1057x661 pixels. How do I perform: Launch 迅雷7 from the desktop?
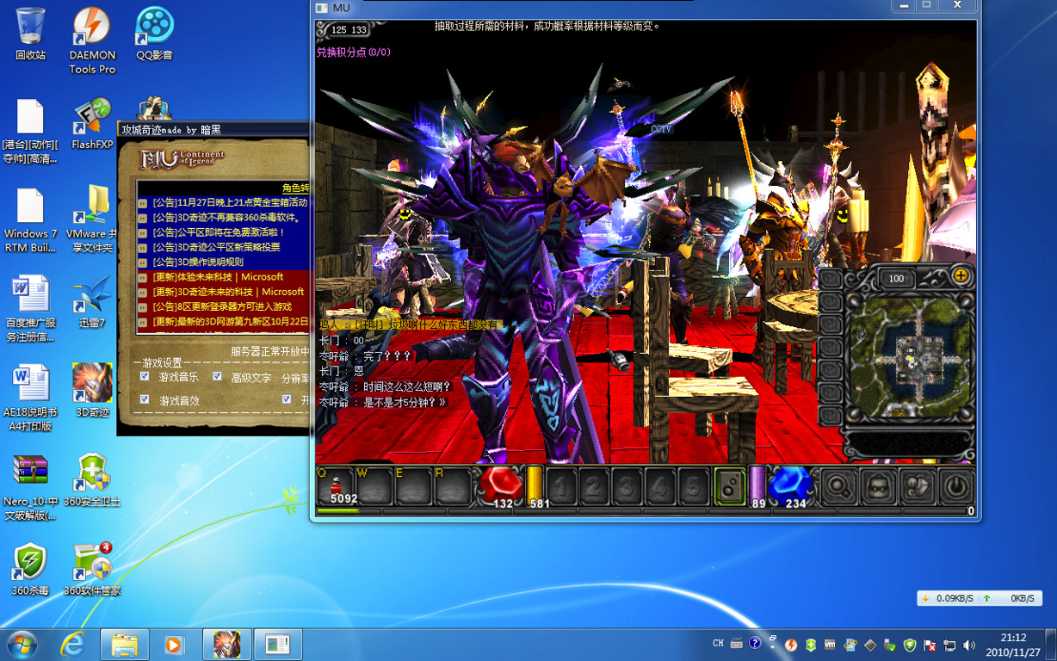coord(92,301)
